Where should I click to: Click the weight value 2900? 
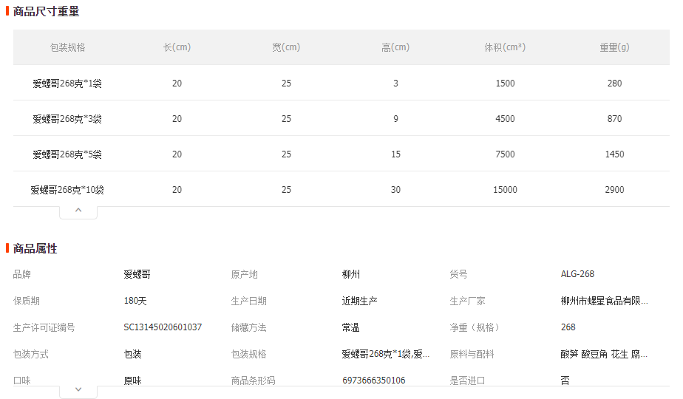pyautogui.click(x=614, y=190)
